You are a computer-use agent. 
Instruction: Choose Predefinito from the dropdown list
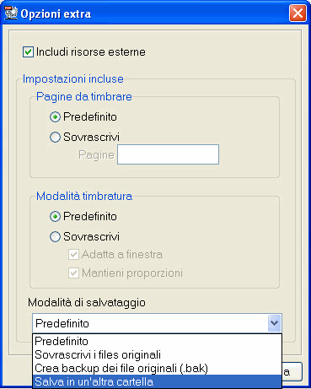[x=157, y=341]
